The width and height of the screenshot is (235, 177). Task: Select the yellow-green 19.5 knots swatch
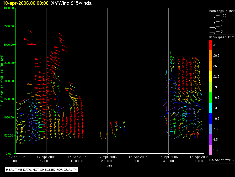211,87
